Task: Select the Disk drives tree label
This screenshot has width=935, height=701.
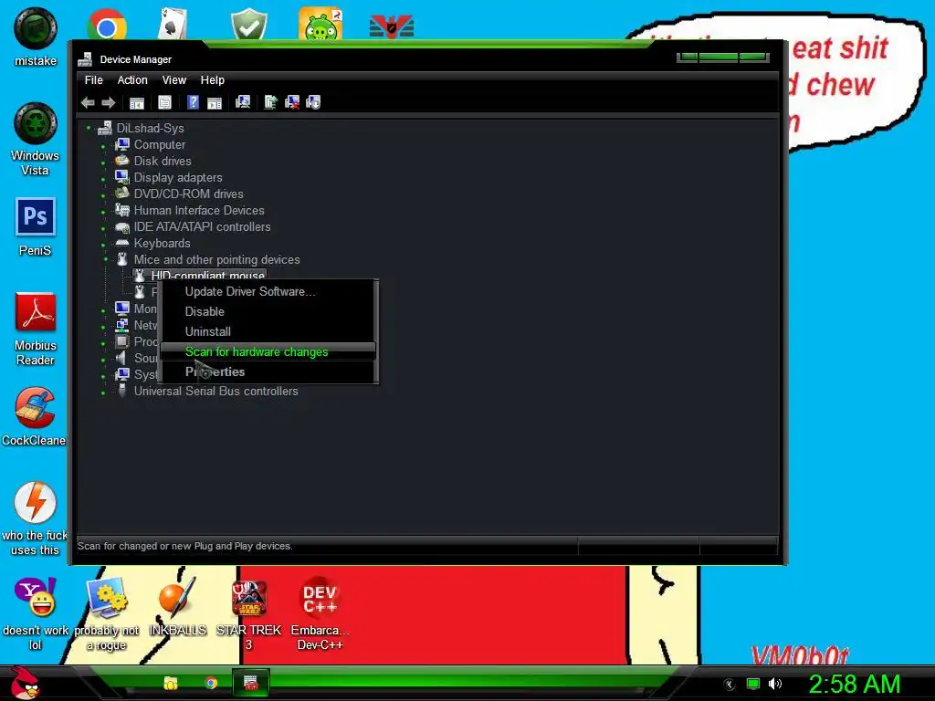Action: coord(163,161)
